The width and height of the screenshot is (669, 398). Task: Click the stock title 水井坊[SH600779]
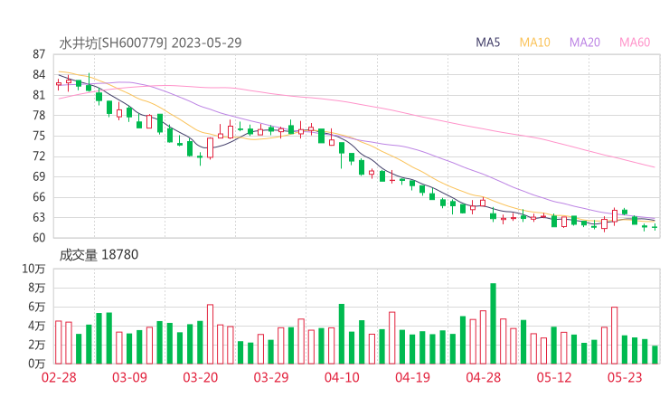coord(113,43)
